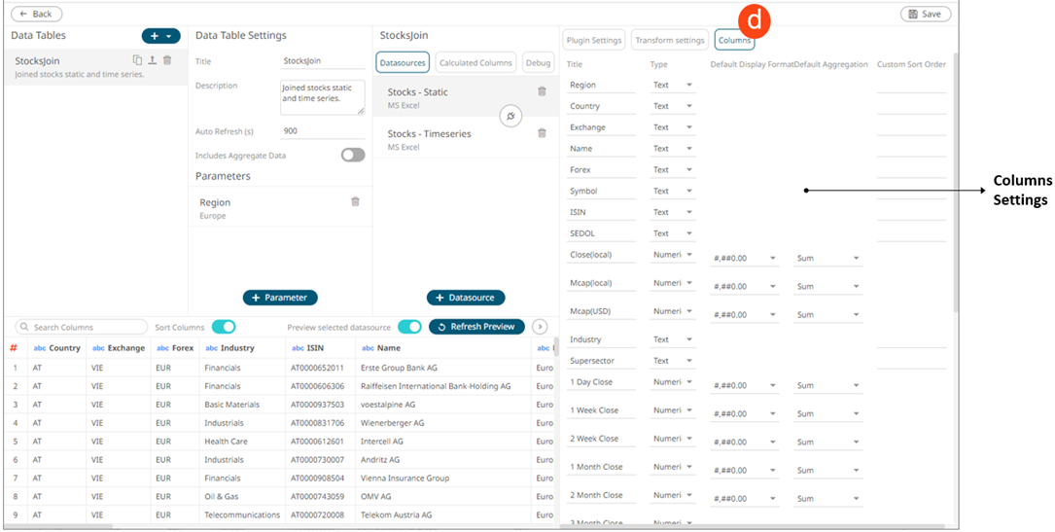Viewport: 1055px width, 532px height.
Task: Open the Plugin Settings tab
Action: [x=593, y=40]
